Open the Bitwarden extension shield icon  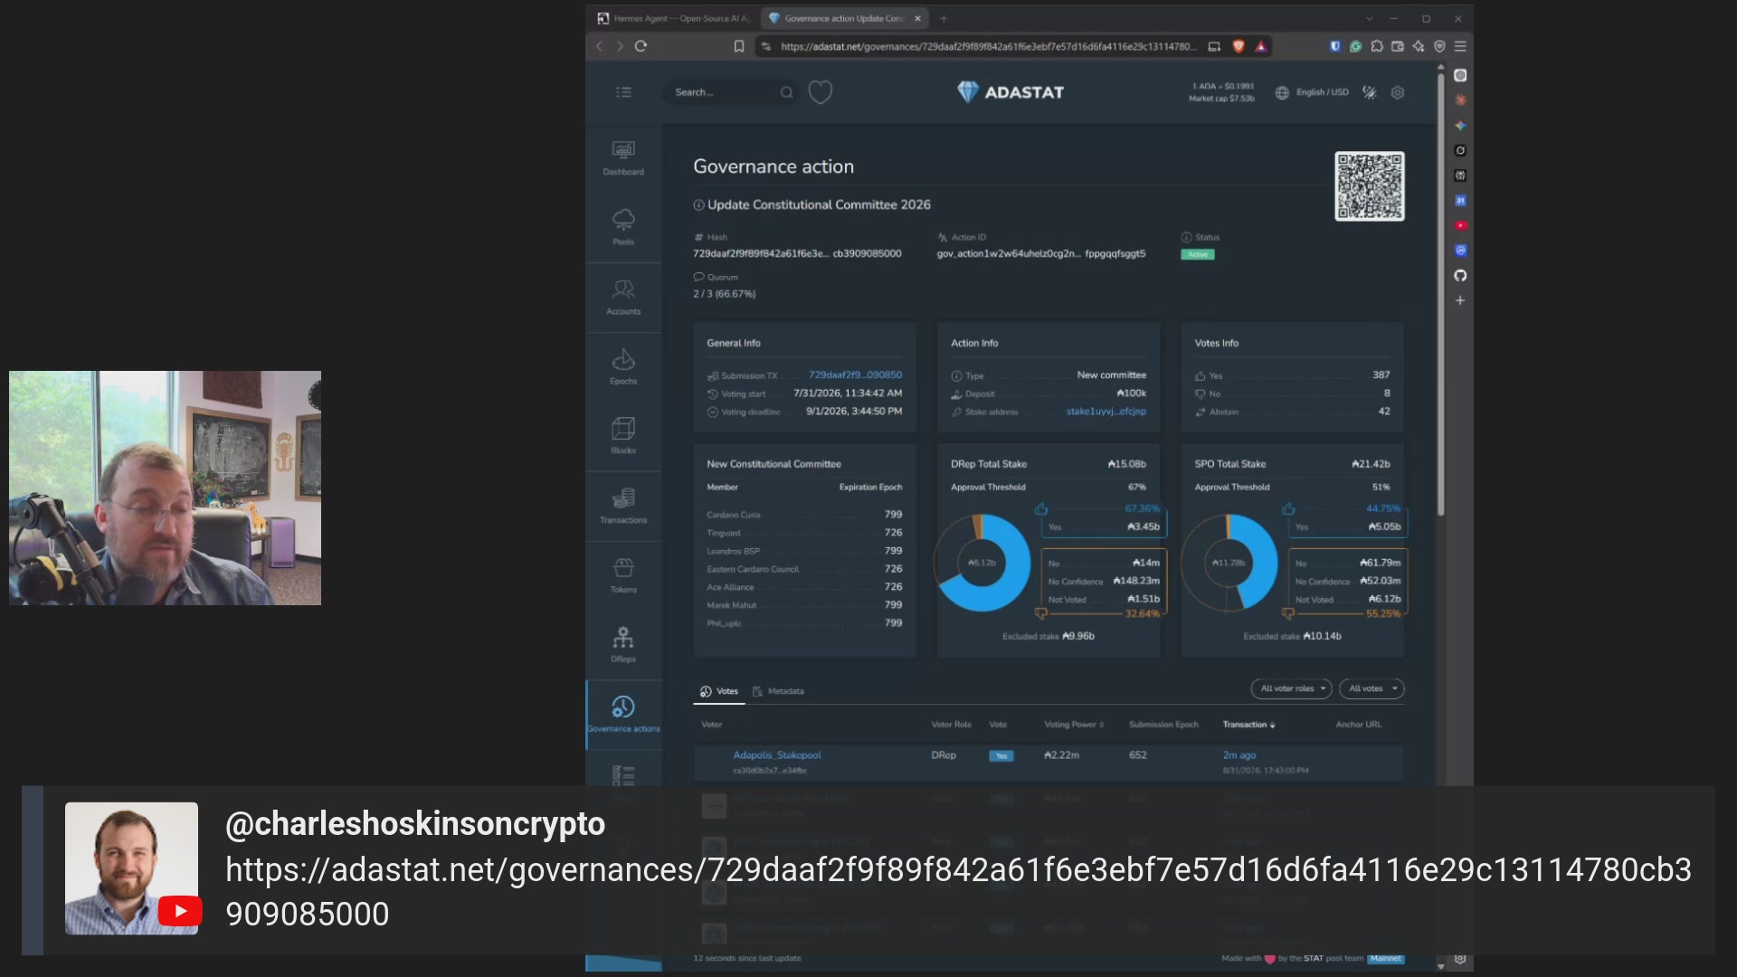1335,46
